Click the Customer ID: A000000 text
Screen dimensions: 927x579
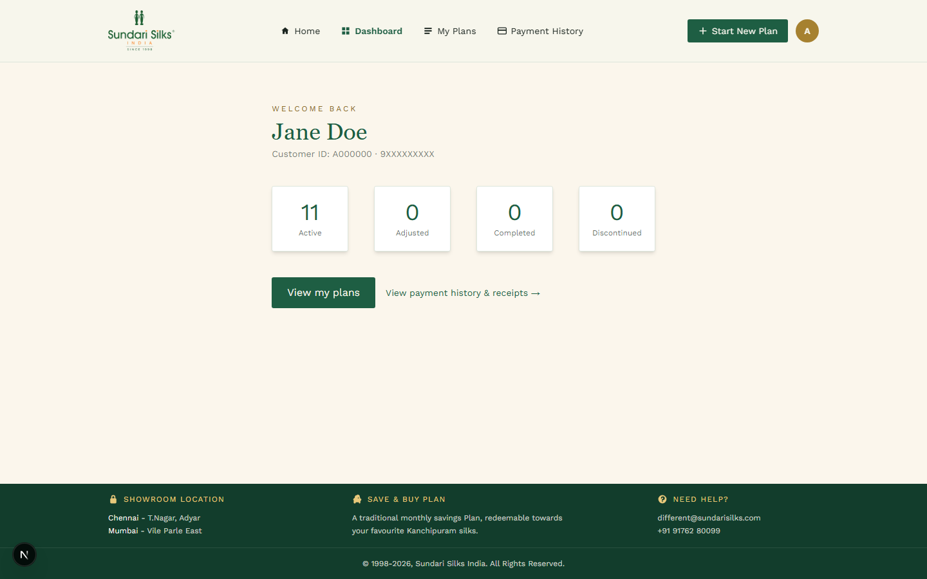pos(322,154)
